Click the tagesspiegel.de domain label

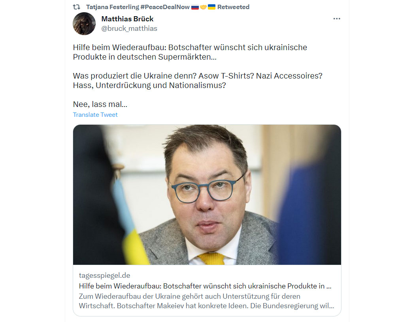(105, 275)
